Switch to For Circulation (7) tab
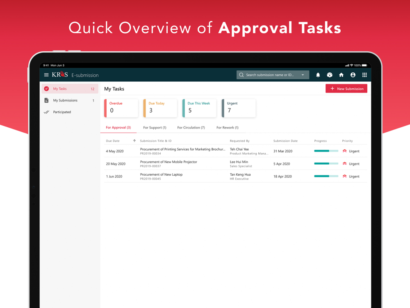Viewport: 410px width, 308px height. click(x=191, y=128)
